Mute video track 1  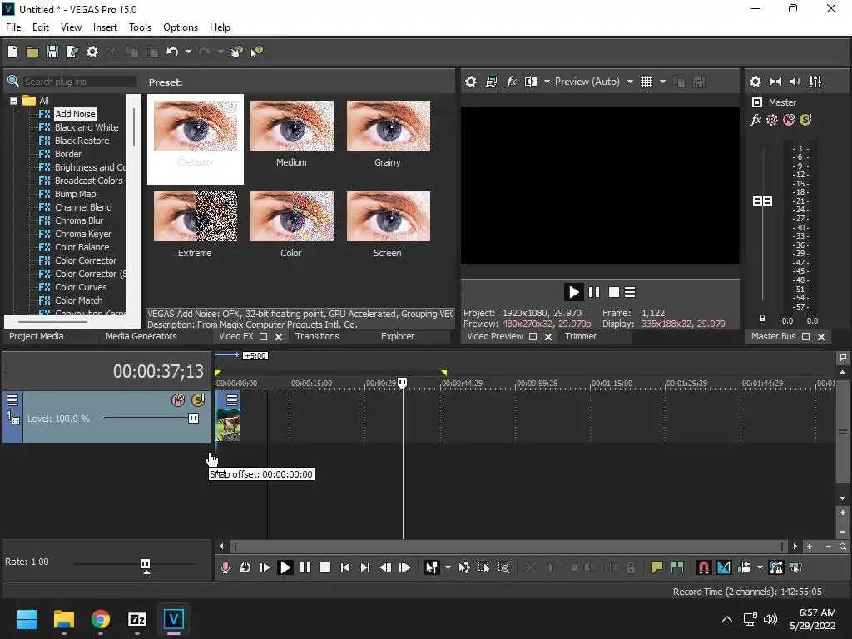point(178,400)
